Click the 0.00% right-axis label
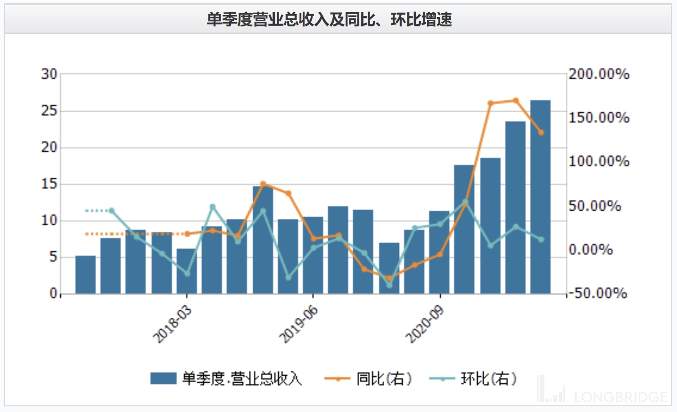This screenshot has height=412, width=677. (591, 249)
